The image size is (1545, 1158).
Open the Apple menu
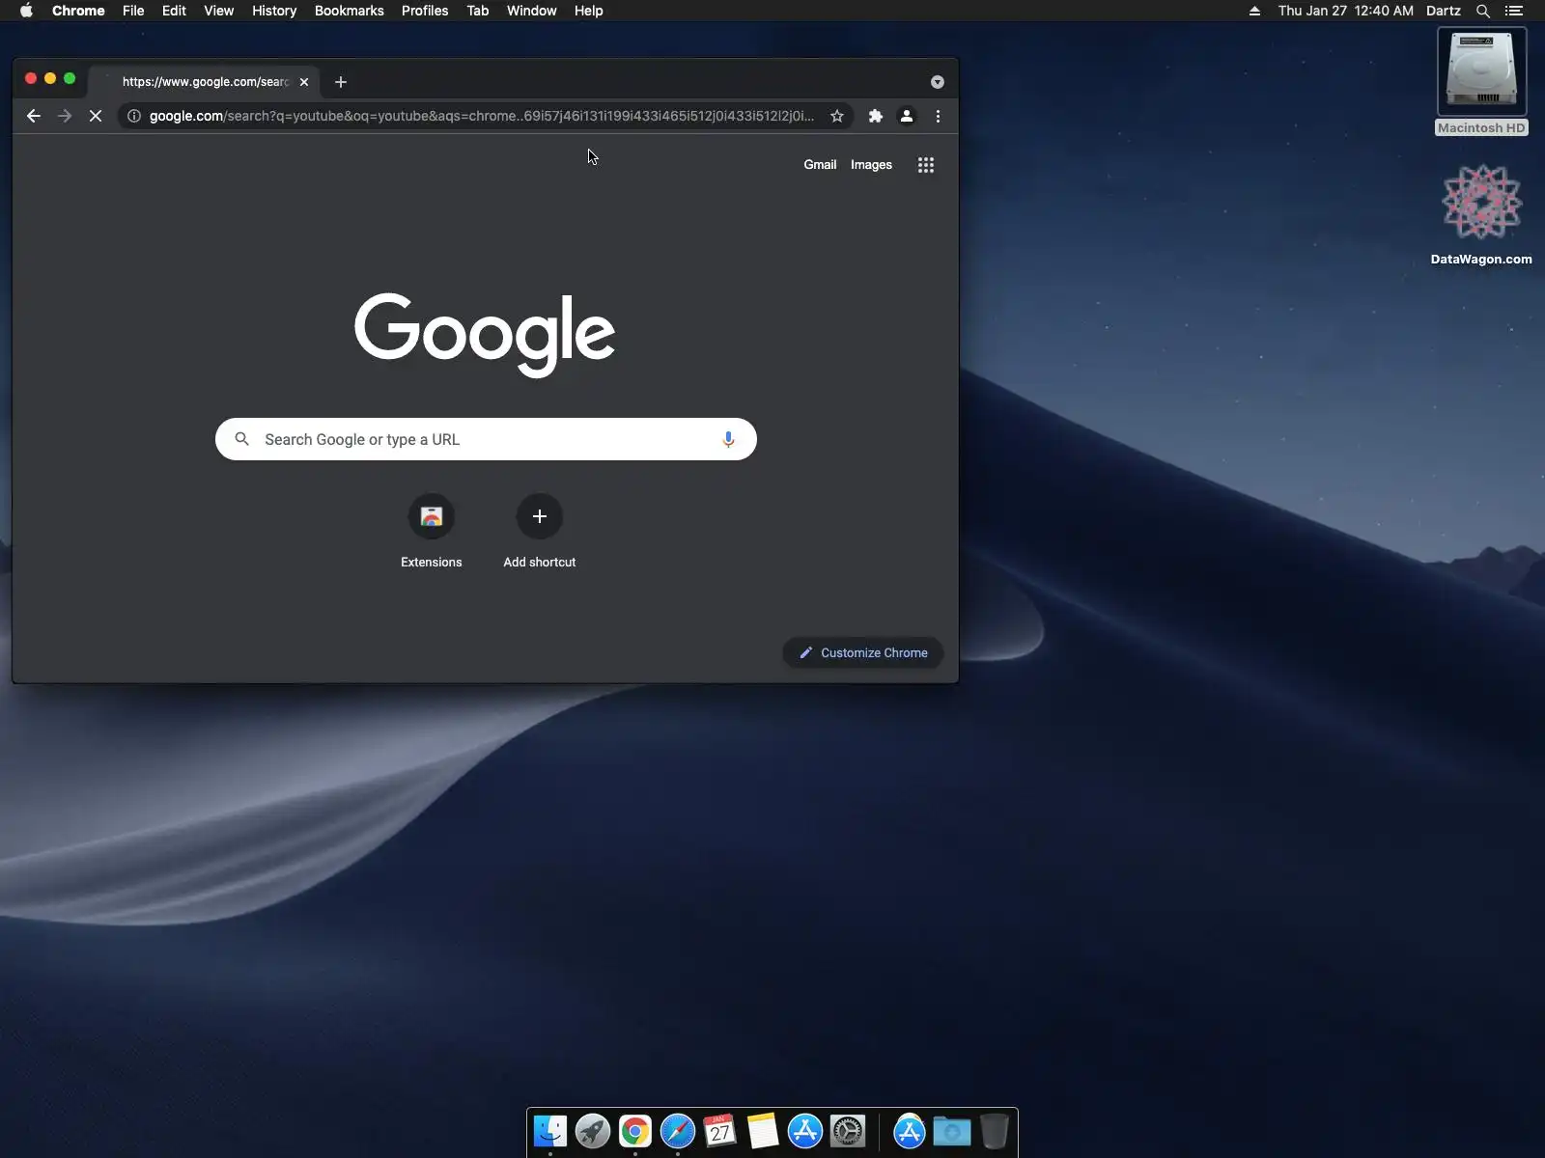pyautogui.click(x=26, y=11)
